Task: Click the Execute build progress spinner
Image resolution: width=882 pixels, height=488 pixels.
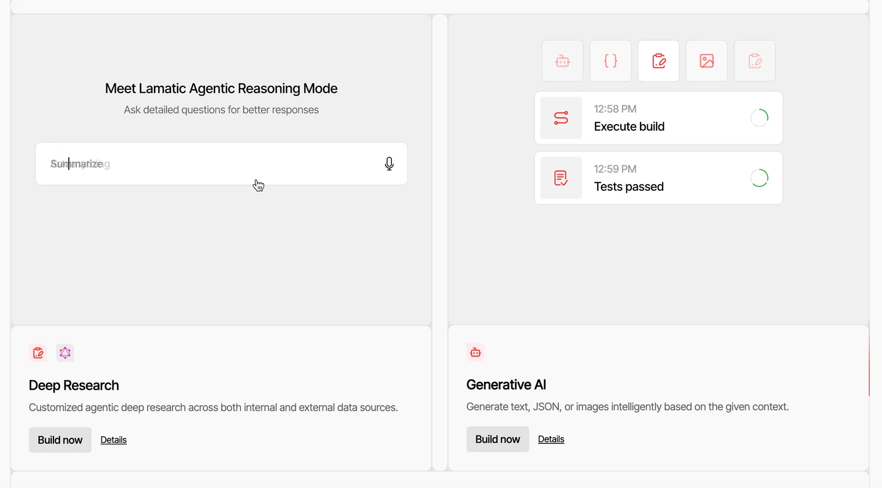Action: click(759, 118)
